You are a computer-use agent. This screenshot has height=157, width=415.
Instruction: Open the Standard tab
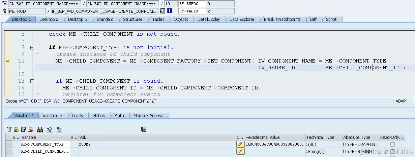point(105,19)
